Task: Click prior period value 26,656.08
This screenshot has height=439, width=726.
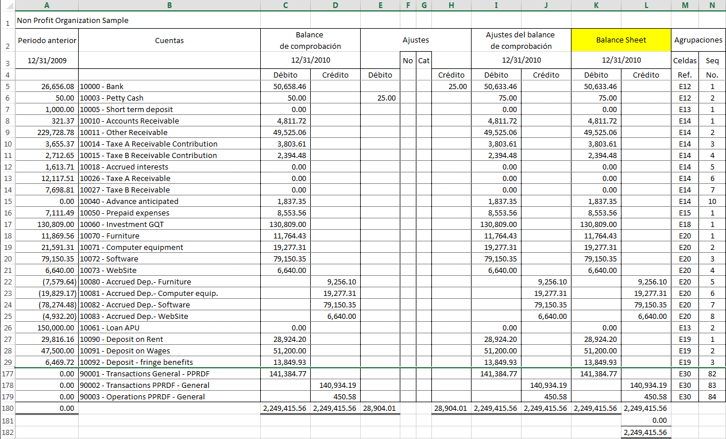Action: [46, 86]
